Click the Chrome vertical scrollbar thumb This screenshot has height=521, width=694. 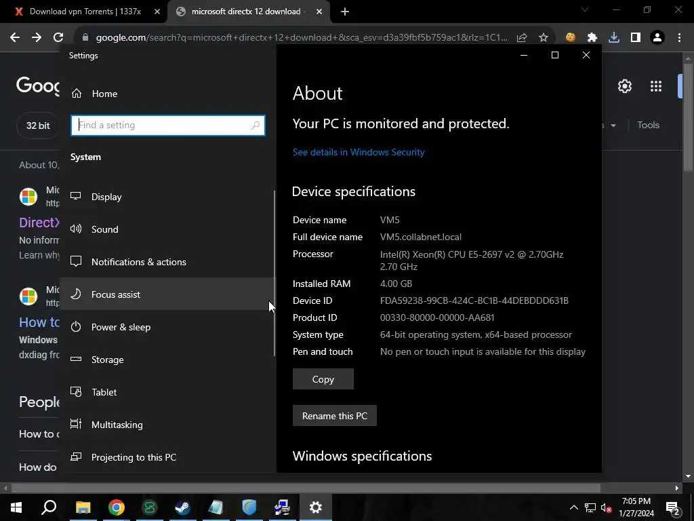[x=688, y=117]
